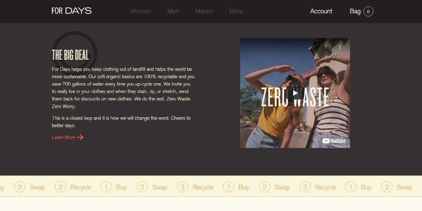Open the For Days logo homepage
Screen dimensions: 422x211
pos(72,11)
